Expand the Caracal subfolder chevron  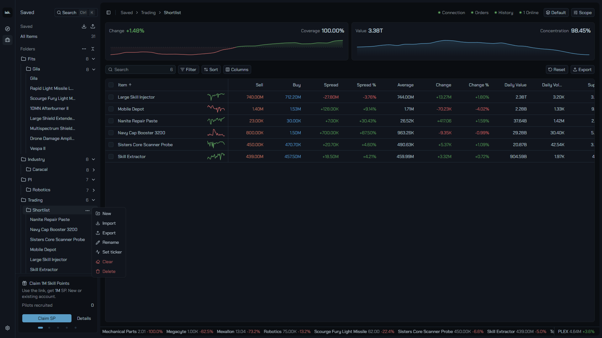93,170
